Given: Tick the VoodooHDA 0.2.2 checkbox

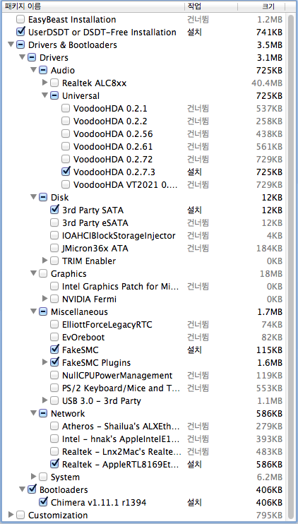Looking at the screenshot, I should (x=66, y=121).
